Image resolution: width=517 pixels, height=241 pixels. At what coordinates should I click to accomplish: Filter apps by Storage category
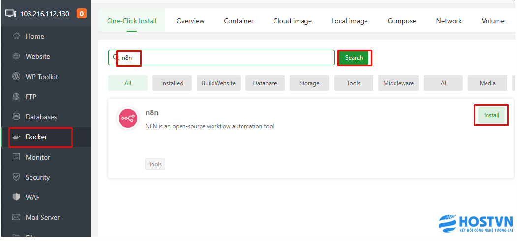pyautogui.click(x=309, y=83)
